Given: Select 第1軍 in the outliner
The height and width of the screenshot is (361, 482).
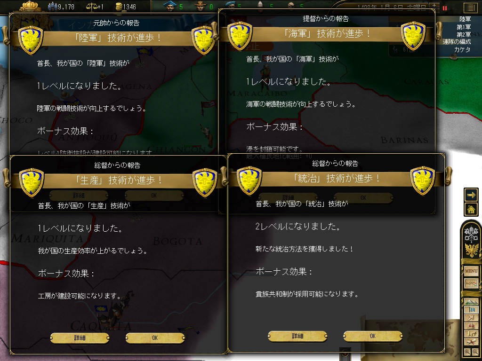Looking at the screenshot, I should [464, 27].
